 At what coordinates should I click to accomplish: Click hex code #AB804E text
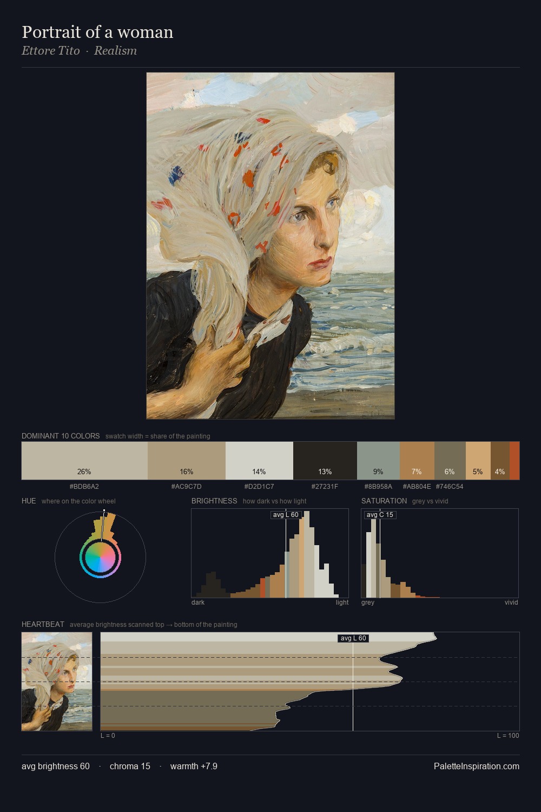pyautogui.click(x=417, y=487)
